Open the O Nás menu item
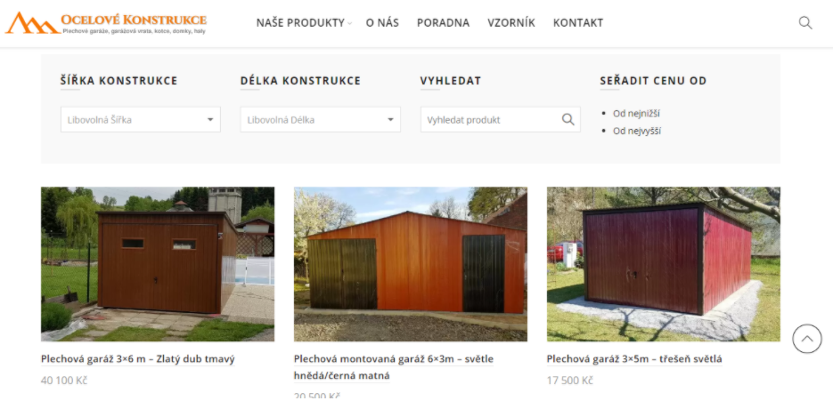Viewport: 833px width, 401px height. [382, 23]
